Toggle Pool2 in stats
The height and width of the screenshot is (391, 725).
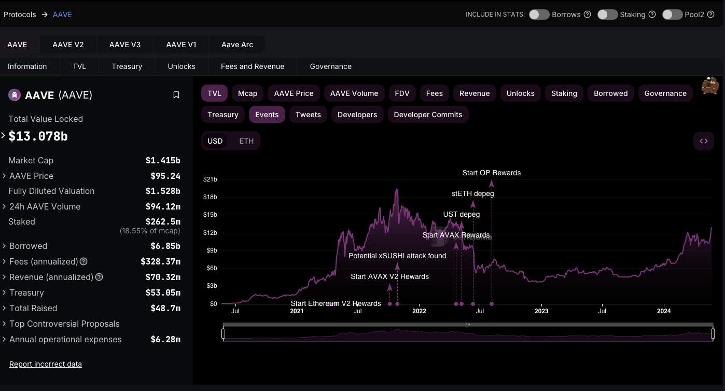[672, 15]
